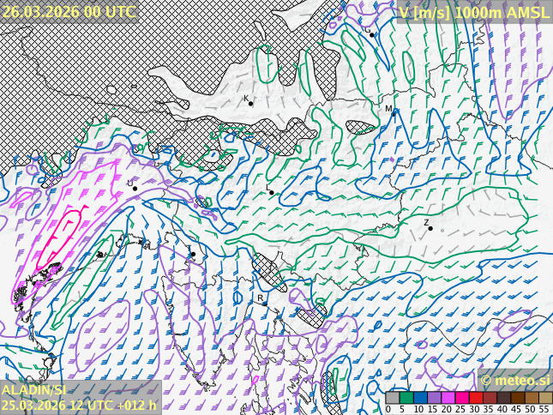Select the green 5 m/s legend swatch
The image size is (553, 415).
click(406, 398)
